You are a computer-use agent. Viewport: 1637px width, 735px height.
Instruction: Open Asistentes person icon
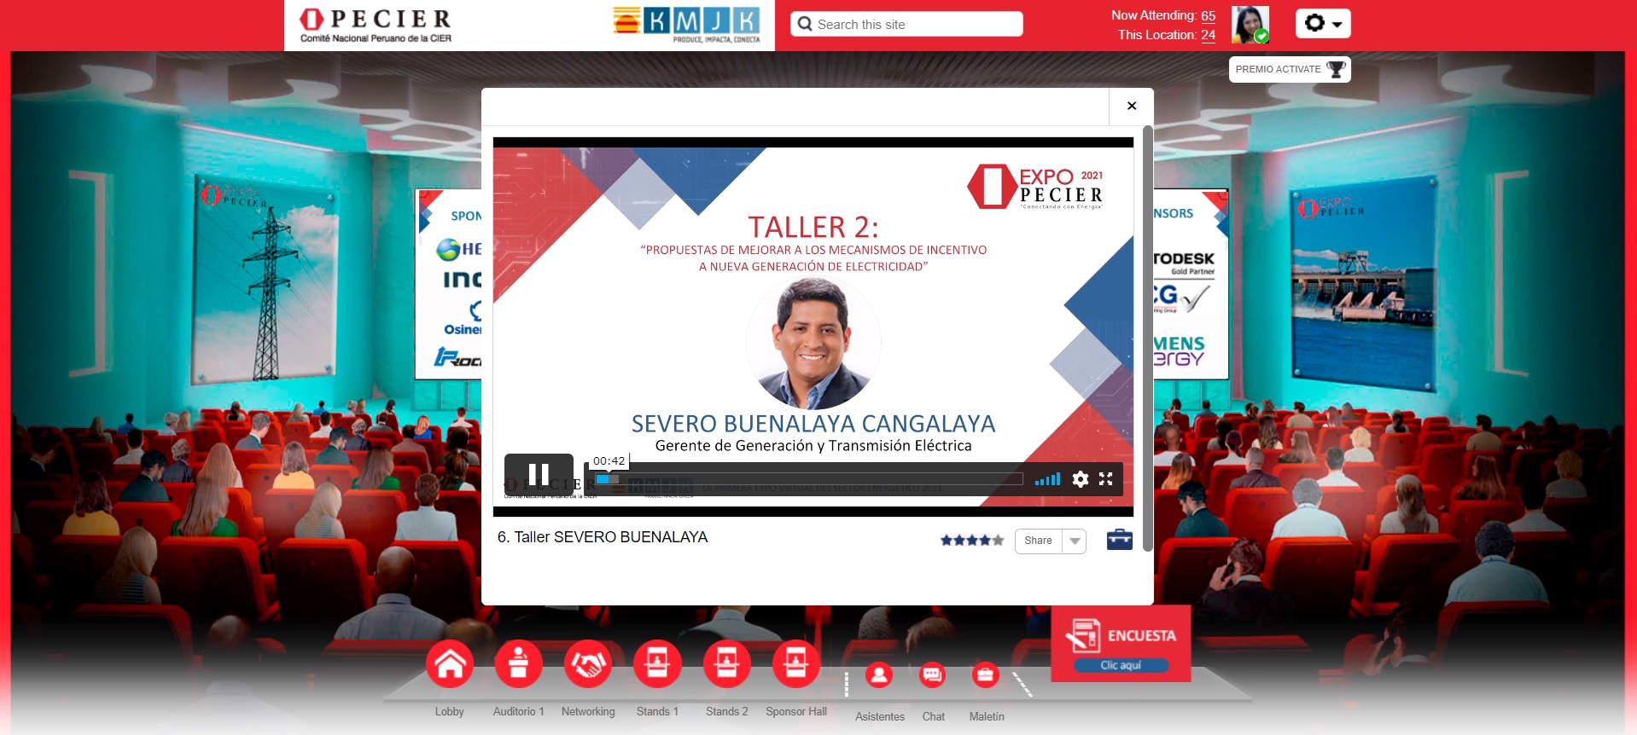[x=879, y=675]
